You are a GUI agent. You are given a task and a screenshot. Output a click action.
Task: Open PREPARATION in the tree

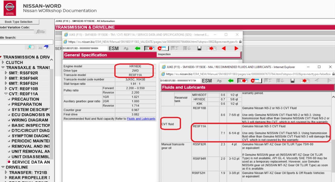click(x=27, y=104)
